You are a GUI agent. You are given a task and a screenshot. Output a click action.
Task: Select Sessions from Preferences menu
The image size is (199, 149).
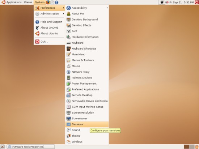[x=87, y=124]
